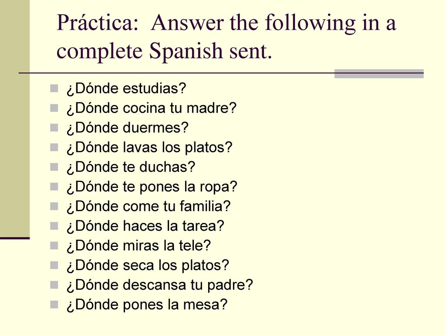This screenshot has width=446, height=335.
Task: Click ¿Dónde te pones la ropa?
Action: click(152, 187)
